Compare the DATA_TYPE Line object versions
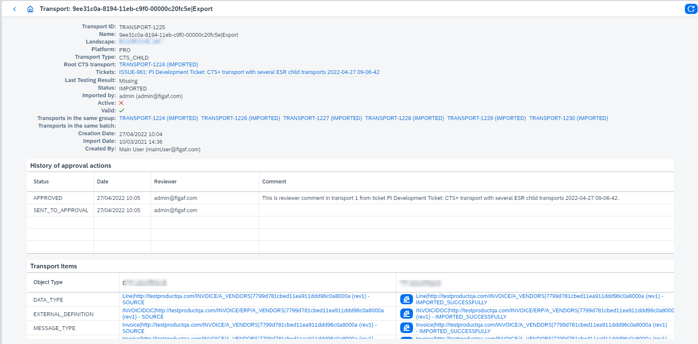 (x=407, y=300)
